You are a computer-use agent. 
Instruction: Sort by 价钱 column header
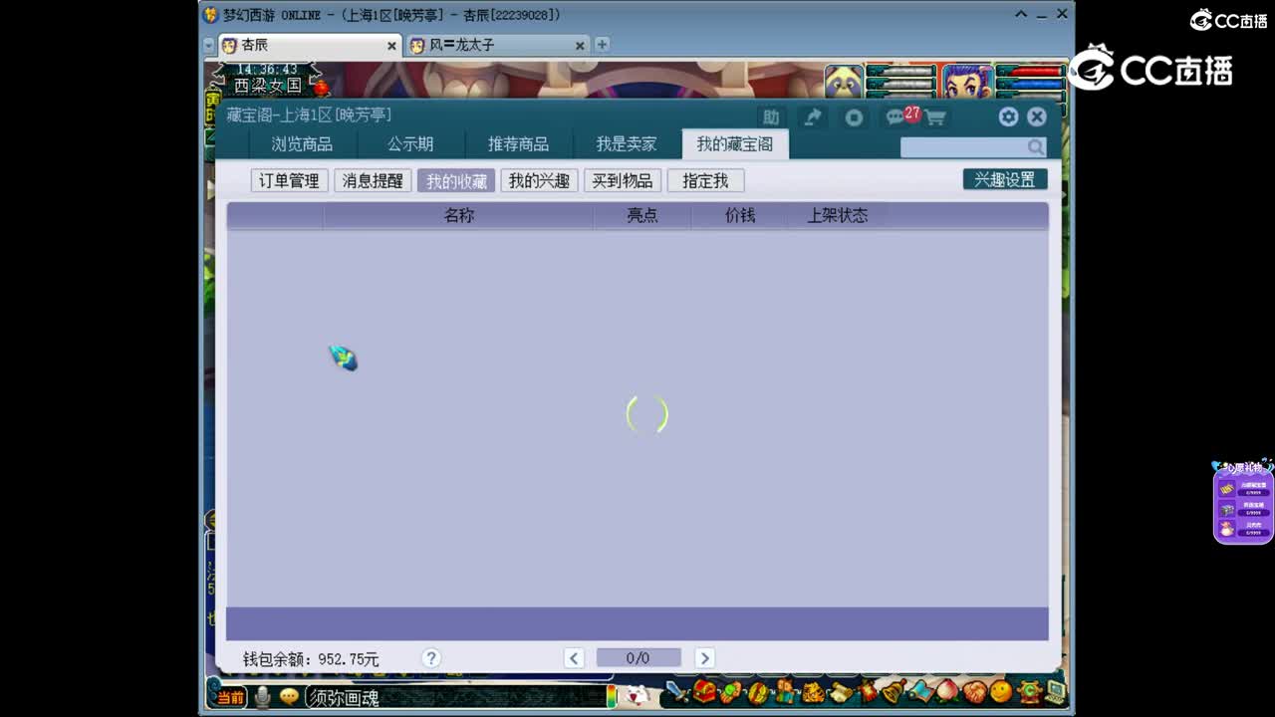click(x=740, y=215)
